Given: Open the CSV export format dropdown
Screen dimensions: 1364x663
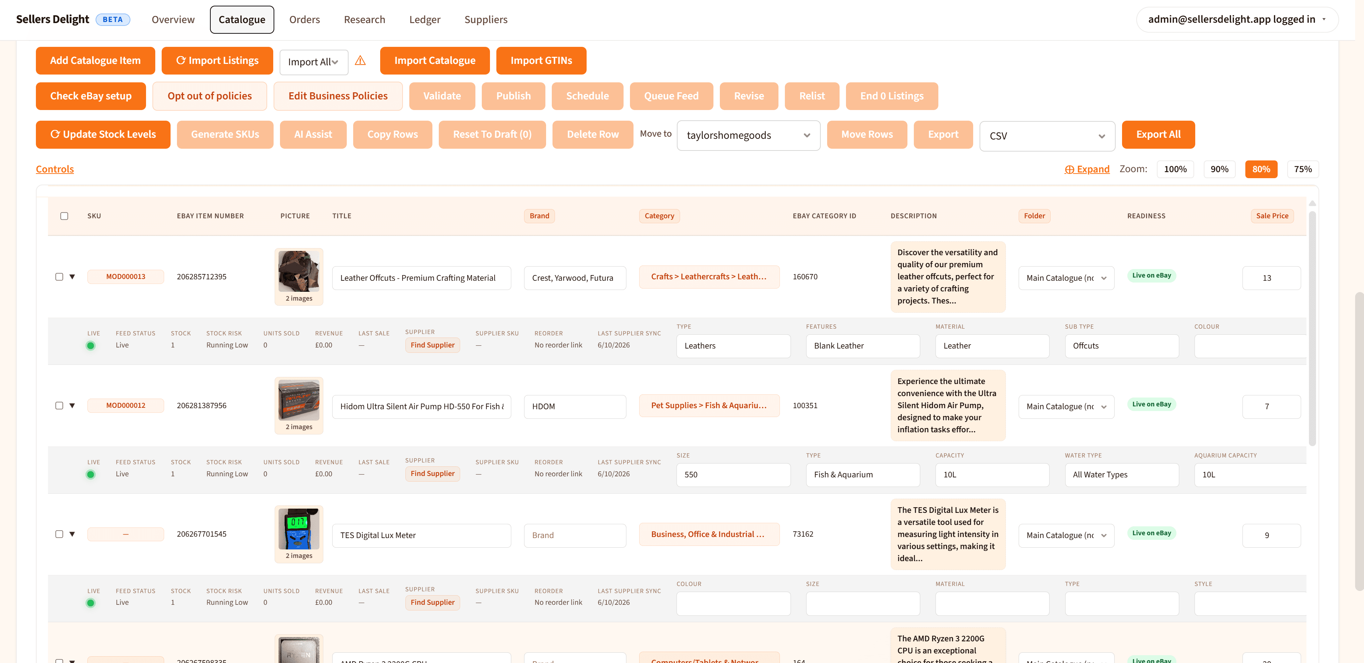Looking at the screenshot, I should (x=1047, y=136).
